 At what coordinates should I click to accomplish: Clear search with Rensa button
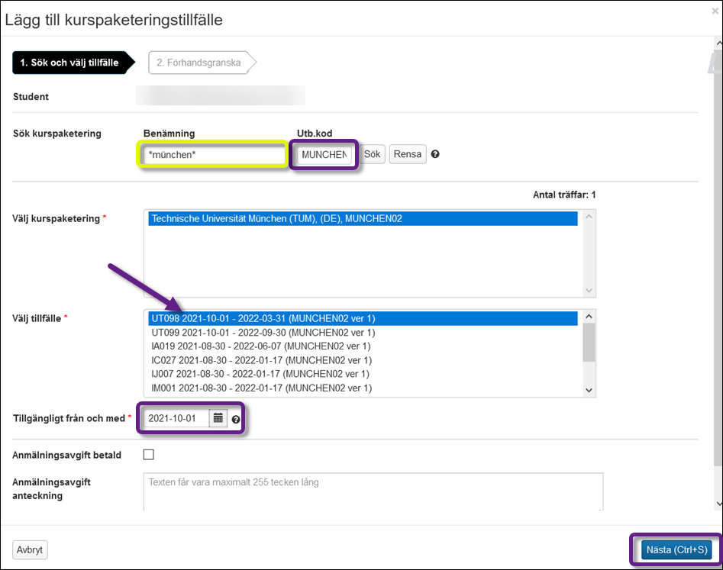[x=407, y=154]
